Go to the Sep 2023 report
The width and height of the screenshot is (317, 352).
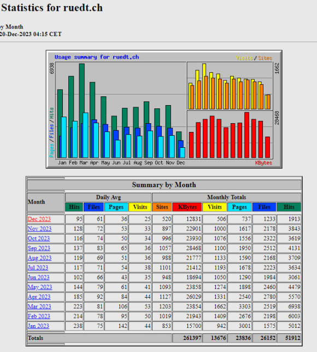(x=39, y=249)
